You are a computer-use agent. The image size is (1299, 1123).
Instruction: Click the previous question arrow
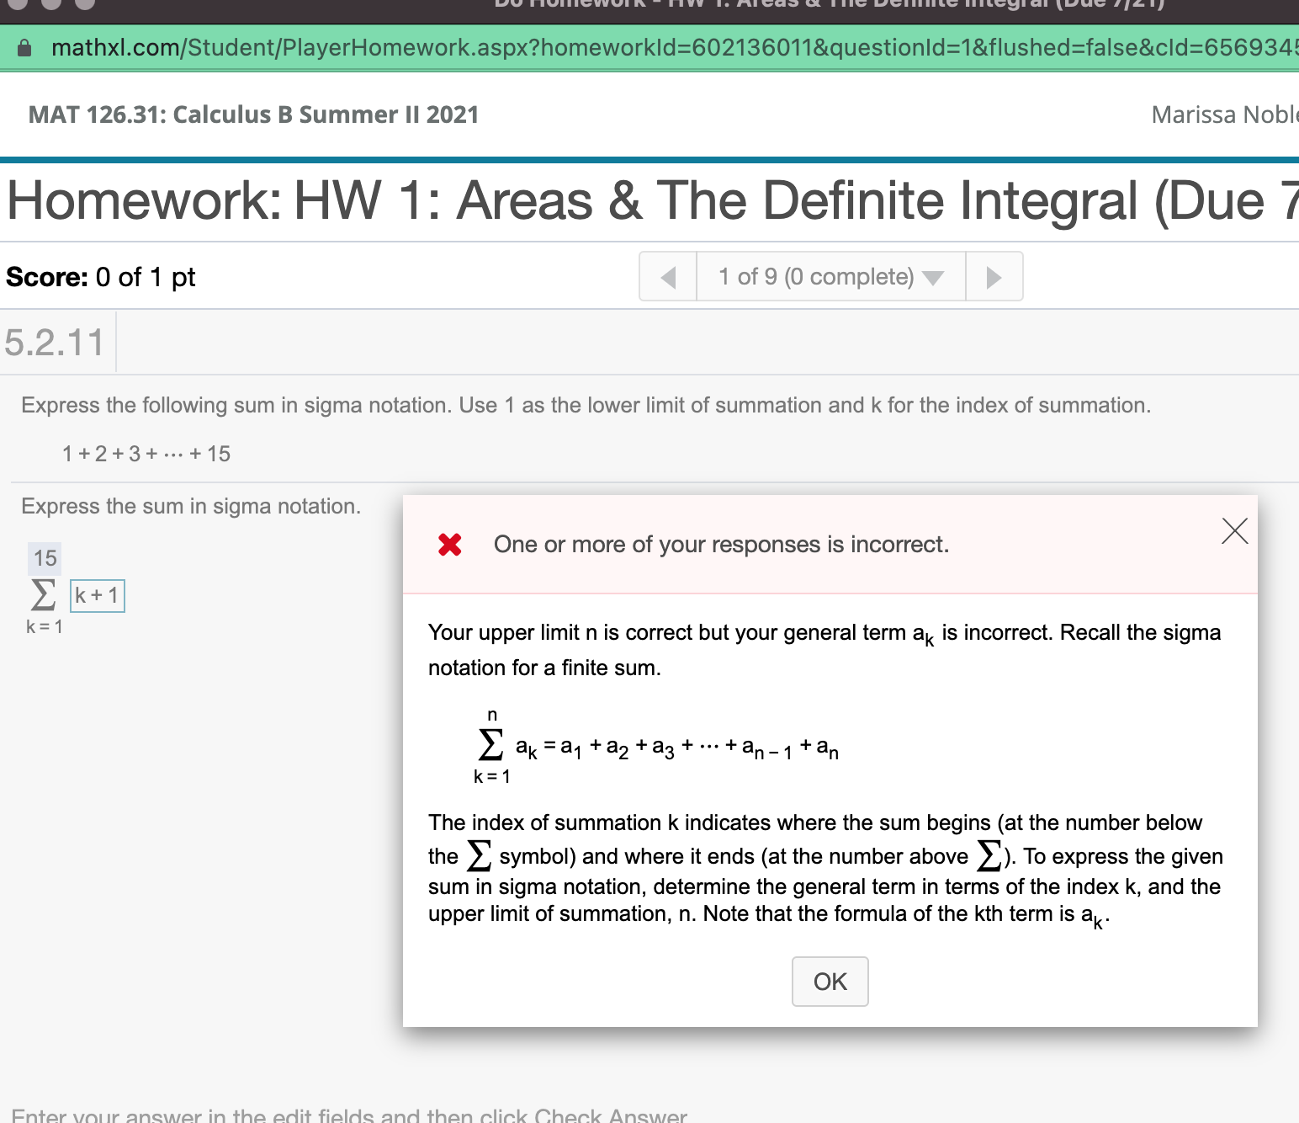667,276
